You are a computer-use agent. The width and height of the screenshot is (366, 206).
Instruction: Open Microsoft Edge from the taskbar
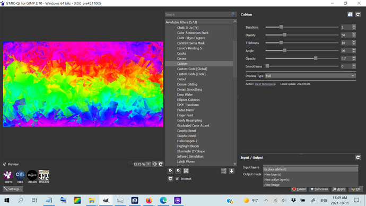click(163, 200)
